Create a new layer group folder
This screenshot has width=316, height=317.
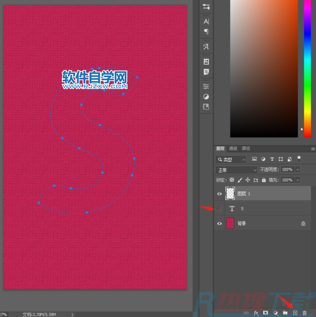tap(285, 313)
